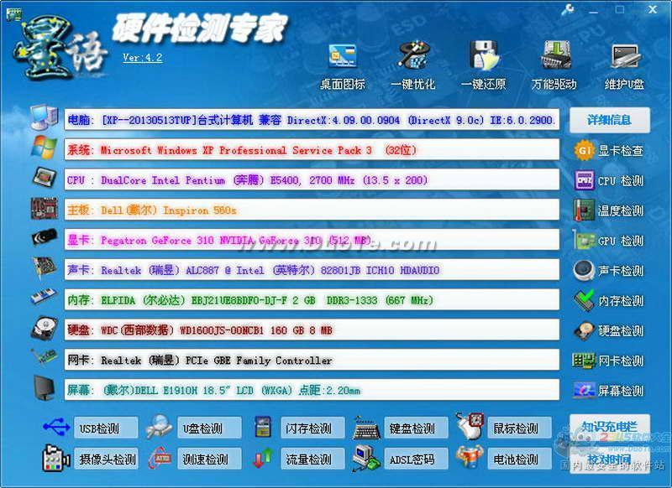Screen dimensions: 672x488
Task: Click the USB检测 button
Action: [x=106, y=428]
